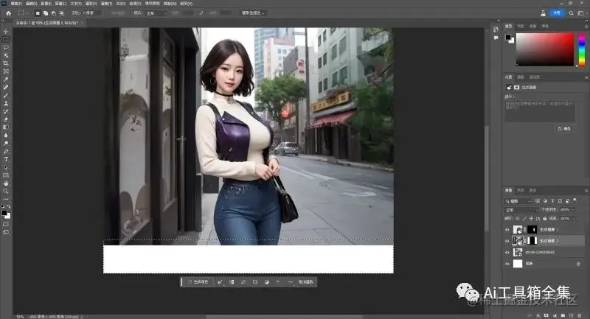Image resolution: width=590 pixels, height=319 pixels.
Task: Select the Horizontal Type tool
Action: click(x=6, y=159)
